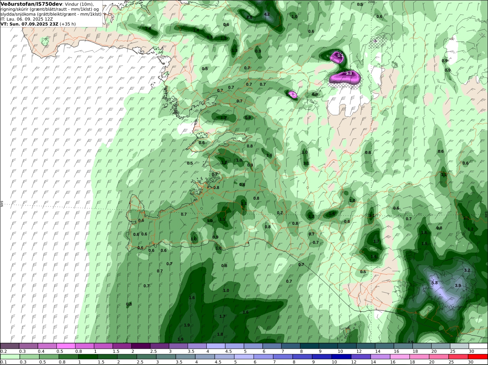Screen dimensions: 488x365
Task: Click the 5.8 precipitation value on map
Action: tap(434, 283)
